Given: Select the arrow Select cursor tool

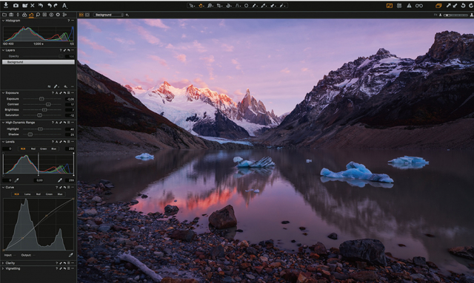Looking at the screenshot, I should 192,5.
